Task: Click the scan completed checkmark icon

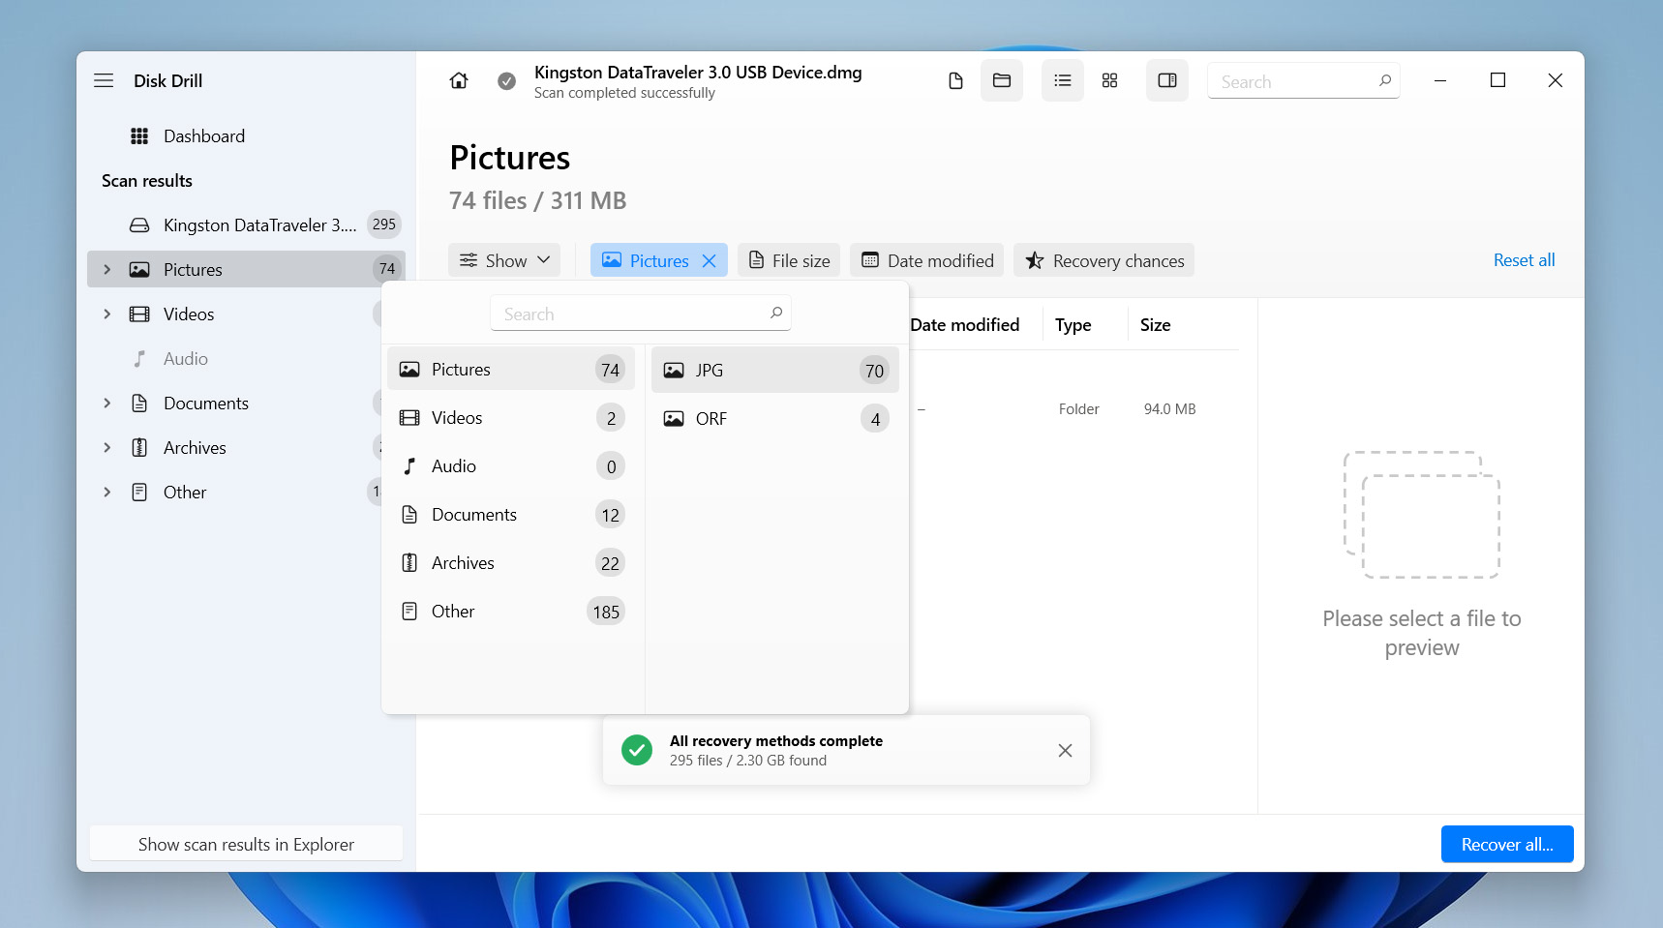Action: coord(506,81)
